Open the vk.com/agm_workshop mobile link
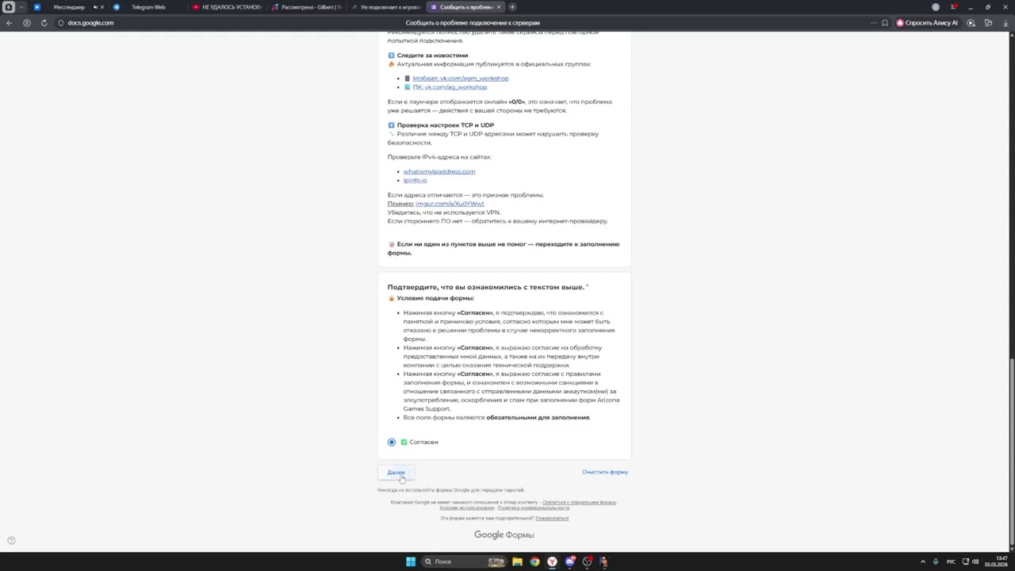Image resolution: width=1015 pixels, height=571 pixels. [461, 79]
